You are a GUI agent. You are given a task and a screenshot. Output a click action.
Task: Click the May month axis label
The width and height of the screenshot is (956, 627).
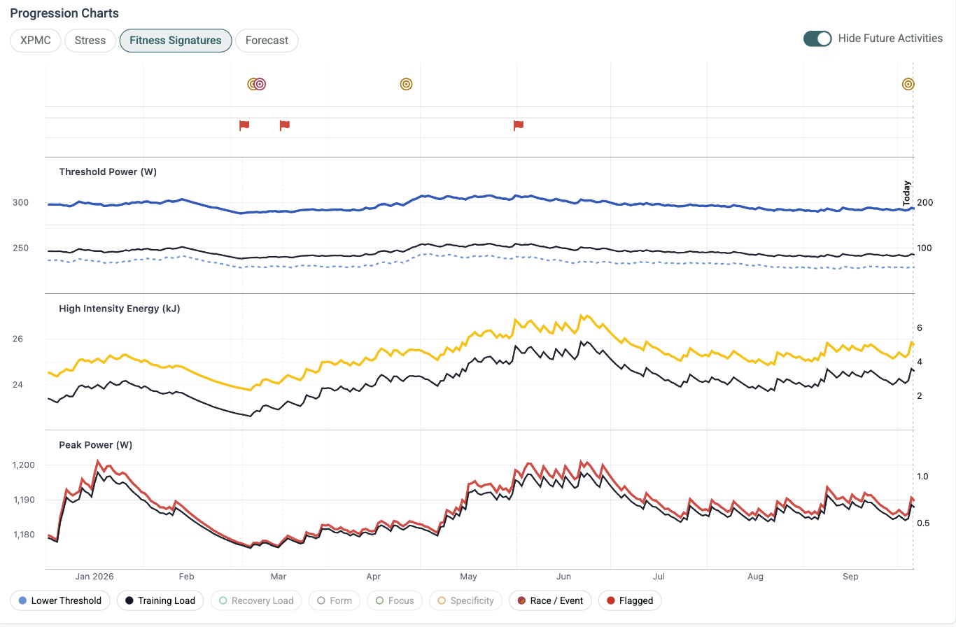[x=468, y=577]
